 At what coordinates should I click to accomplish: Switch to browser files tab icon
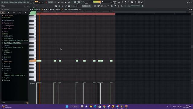(8, 12)
